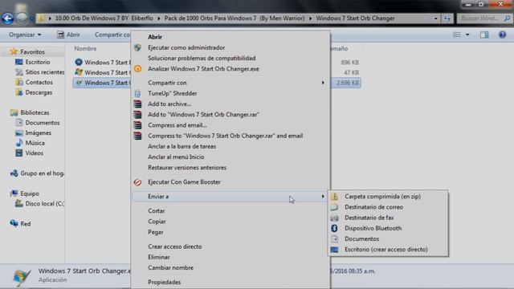Click the mail recipient icon in submenu
This screenshot has width=514, height=289.
334,207
